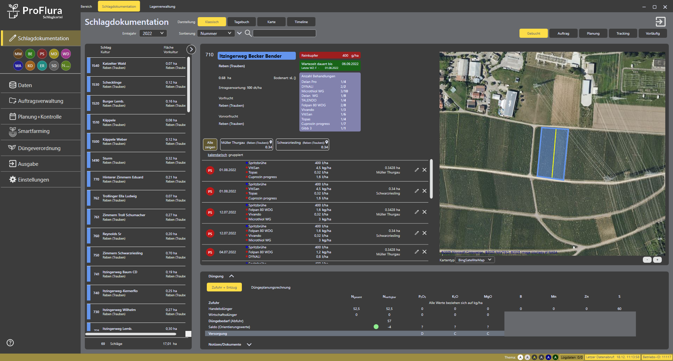This screenshot has width=673, height=361.
Task: Switch display to Klassisch view
Action: 212,22
